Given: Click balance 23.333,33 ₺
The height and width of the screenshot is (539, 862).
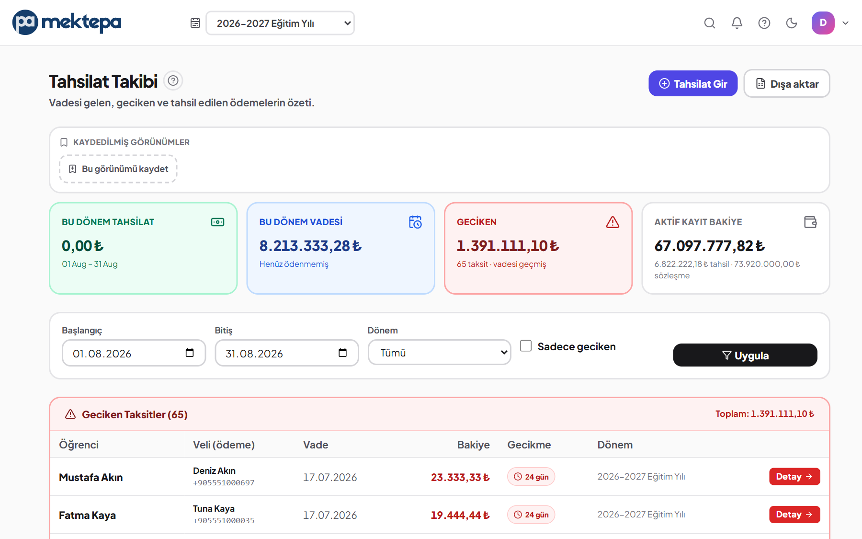Looking at the screenshot, I should coord(460,477).
